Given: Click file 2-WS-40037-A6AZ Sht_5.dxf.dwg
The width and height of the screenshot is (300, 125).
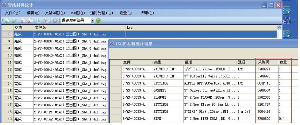Looking at the screenshot, I should click(x=70, y=41).
